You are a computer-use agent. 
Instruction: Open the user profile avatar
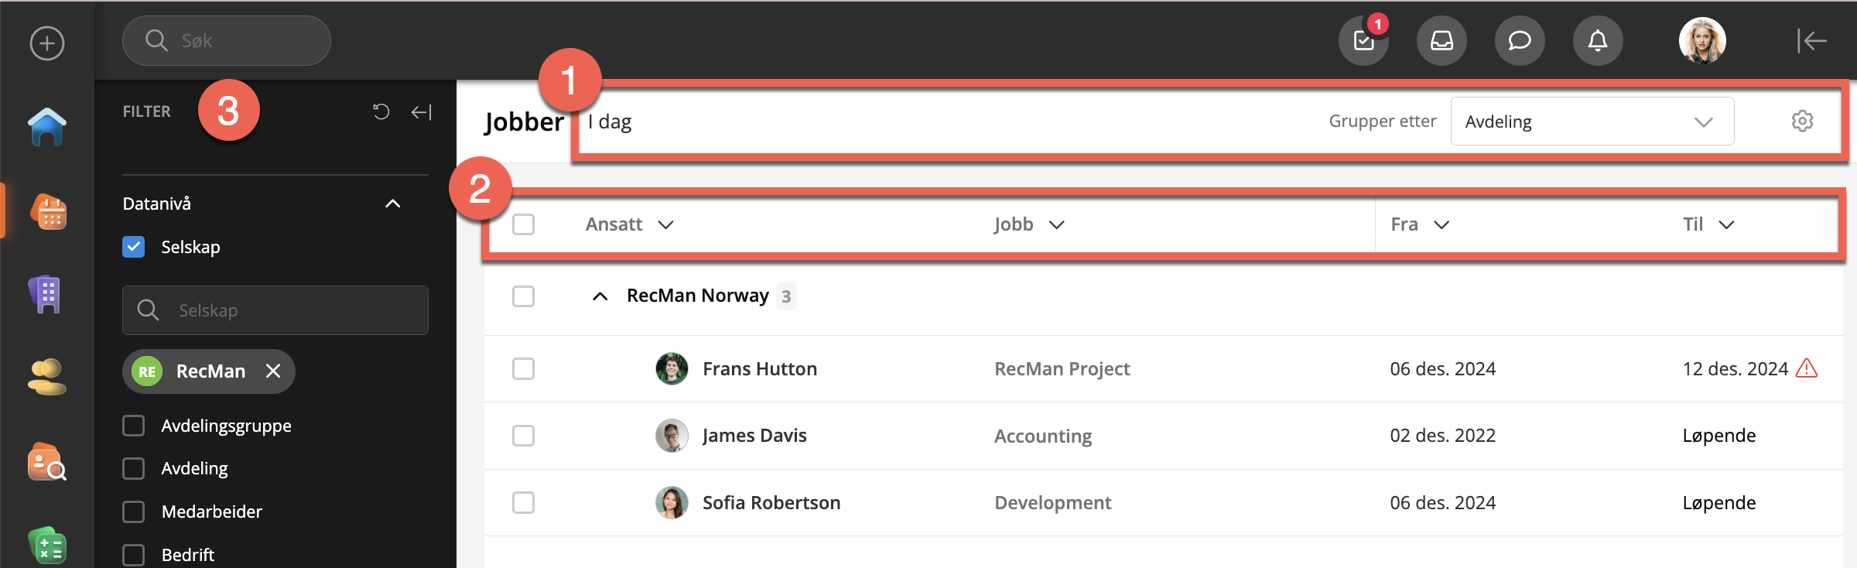(x=1702, y=40)
